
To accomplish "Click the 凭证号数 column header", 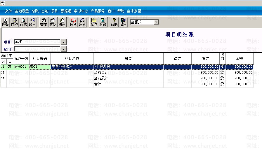I will click(21, 59).
